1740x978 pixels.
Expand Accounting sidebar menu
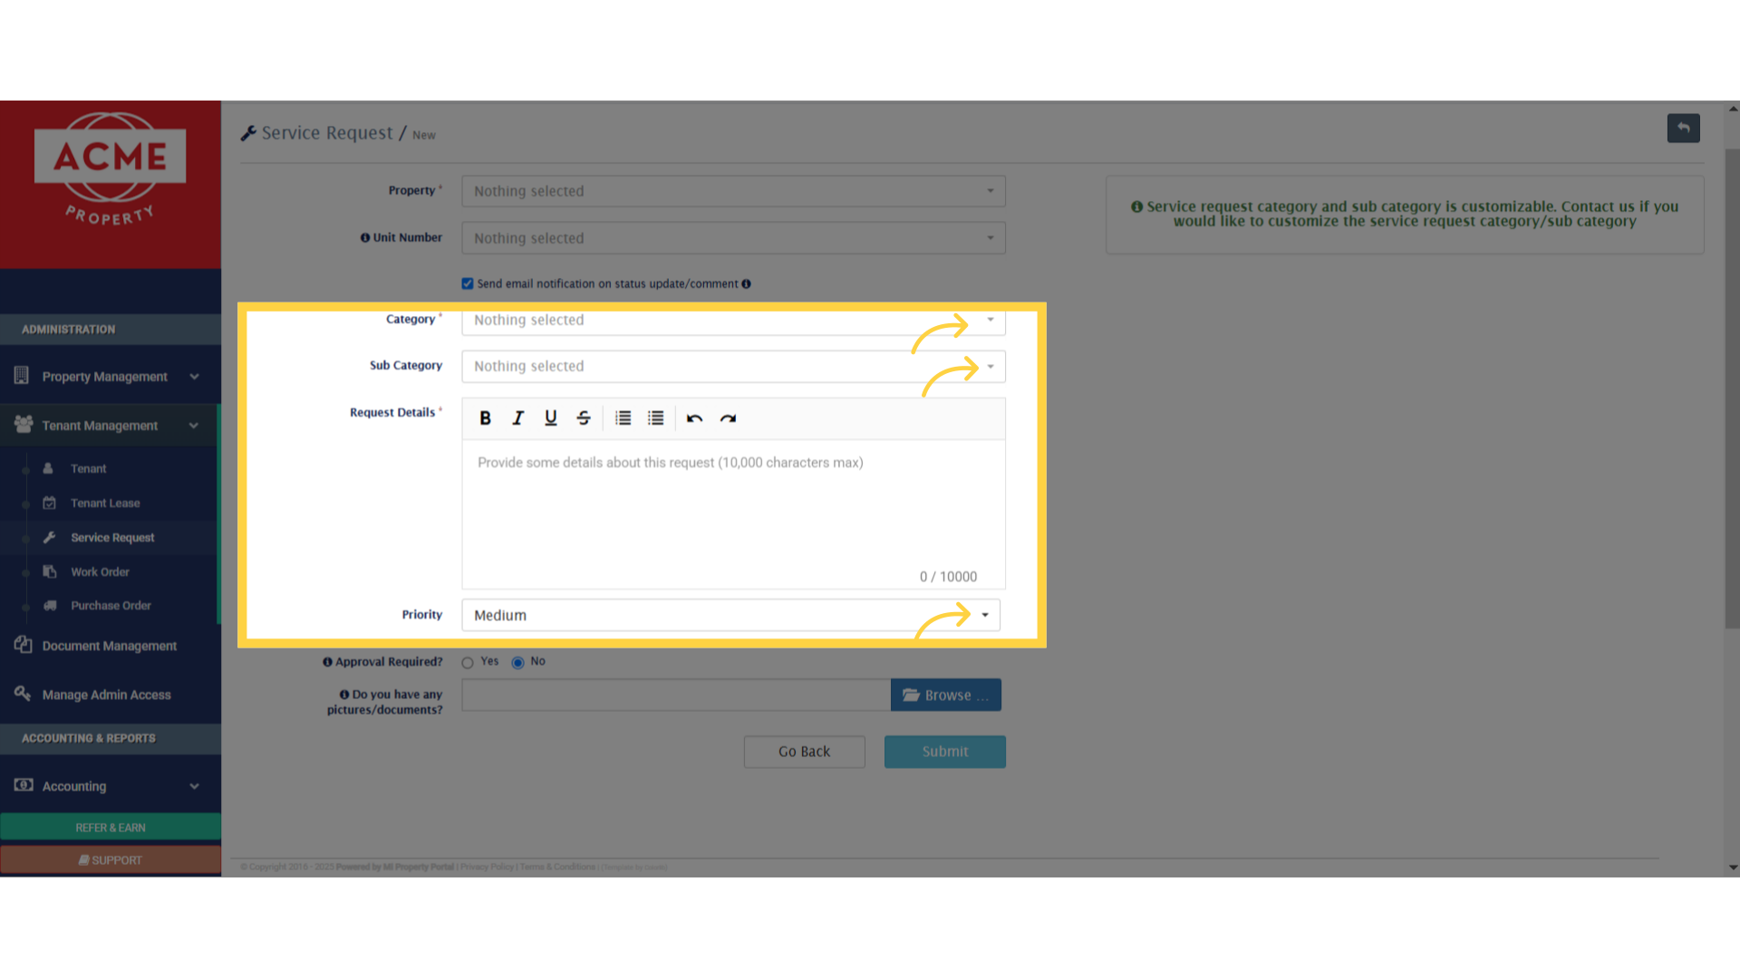pos(109,786)
